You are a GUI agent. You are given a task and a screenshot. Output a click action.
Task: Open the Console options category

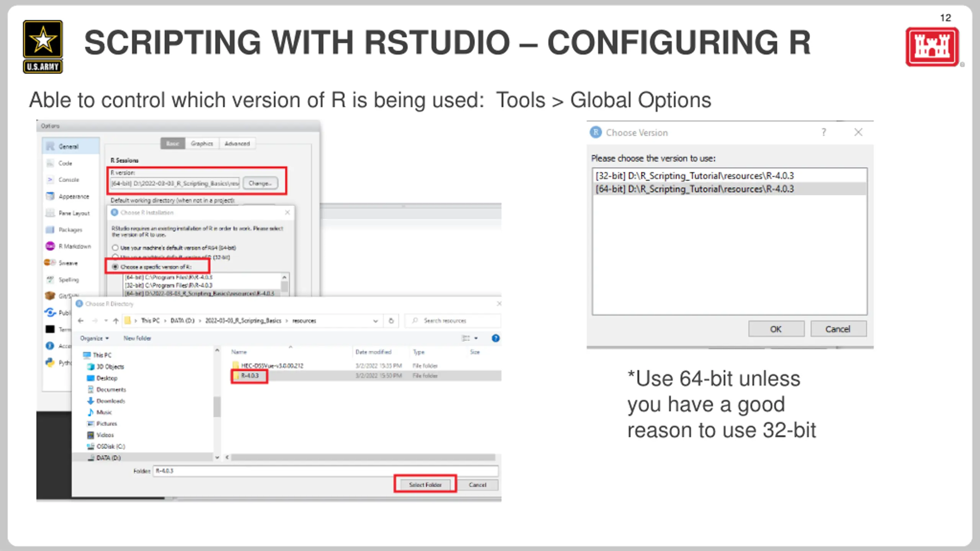click(69, 179)
